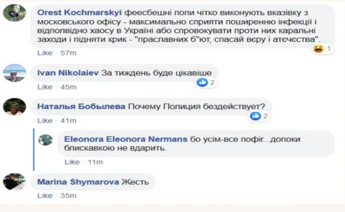Click the laughing reaction emoji icon
The height and width of the screenshot is (212, 345).
pos(318,49)
